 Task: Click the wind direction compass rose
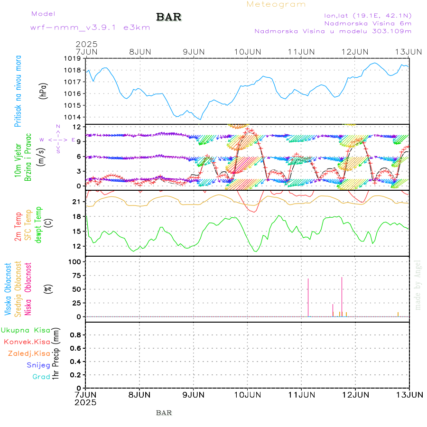tap(58, 139)
